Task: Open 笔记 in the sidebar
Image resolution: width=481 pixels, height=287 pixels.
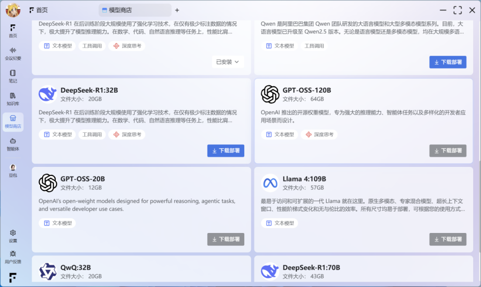Action: tap(13, 76)
